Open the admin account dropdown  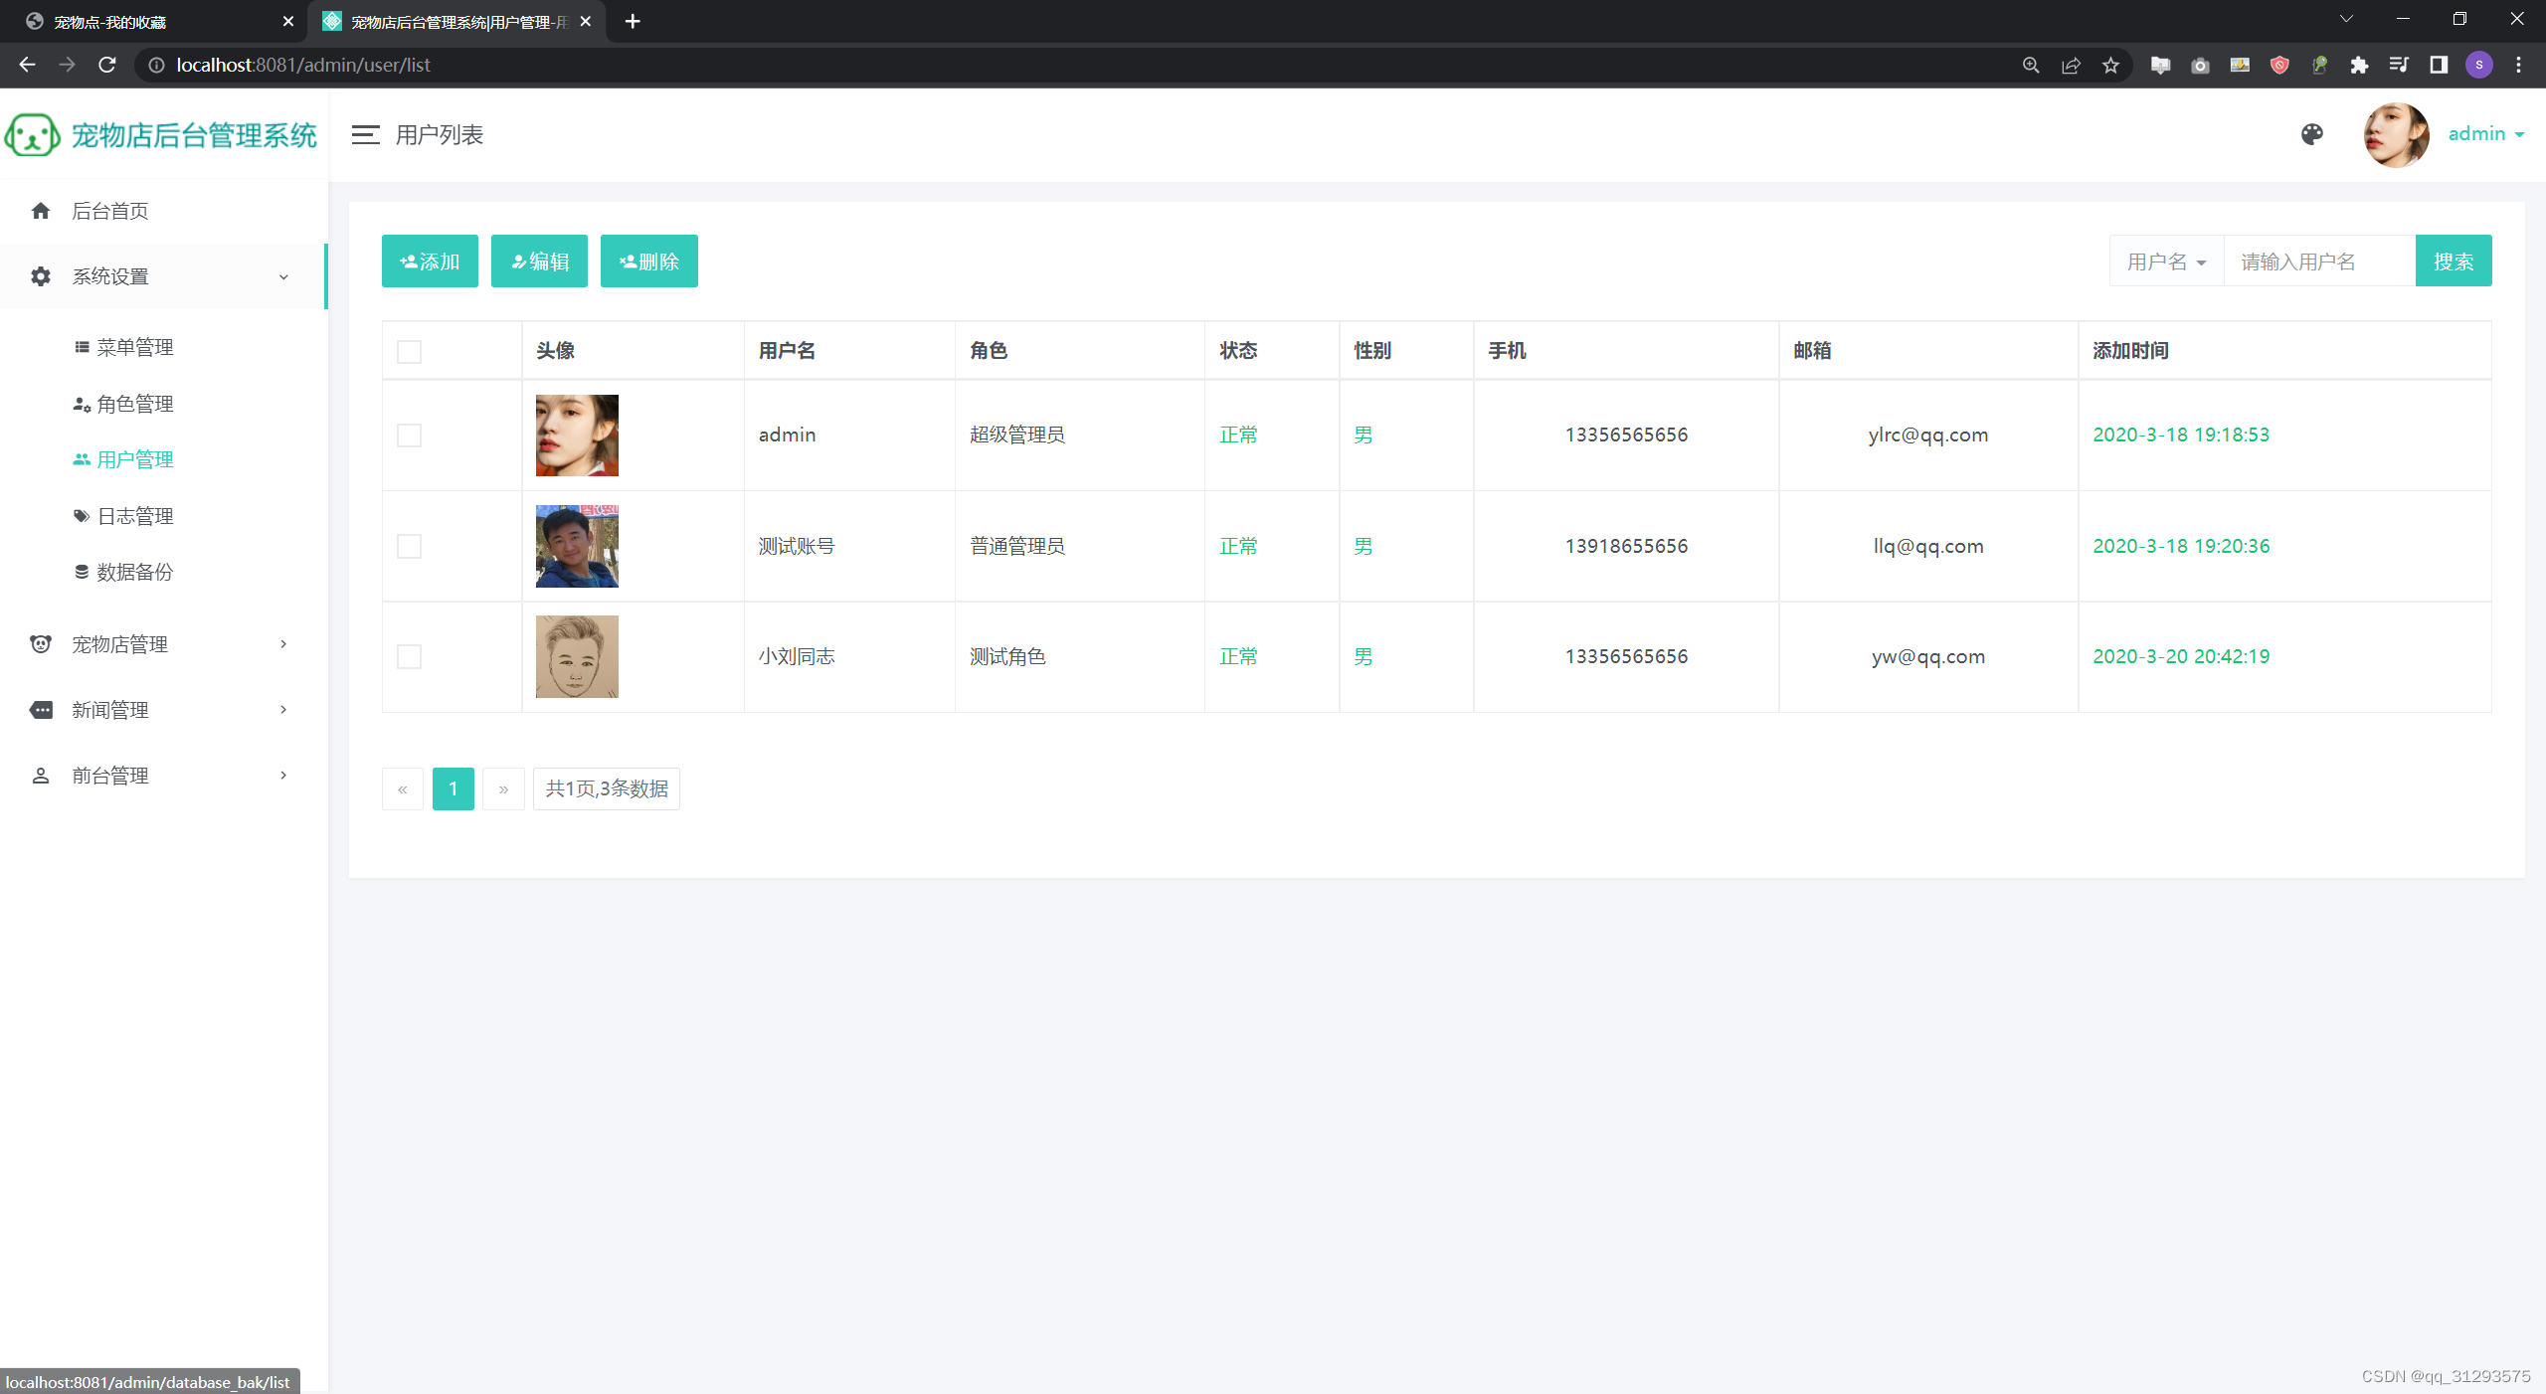[x=2485, y=134]
